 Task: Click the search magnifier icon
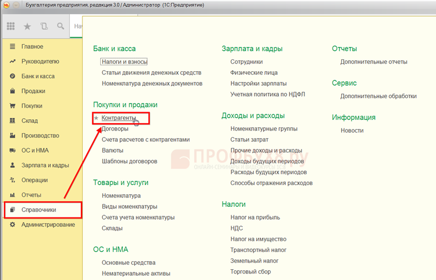pyautogui.click(x=60, y=26)
